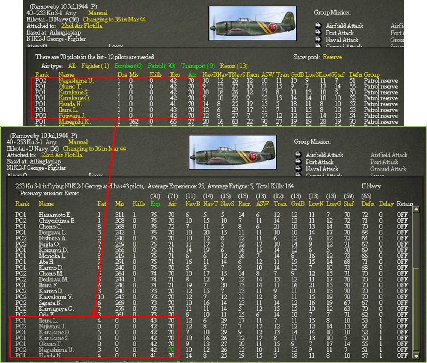Sort lower pilot list by Kills
Screen dimensions: 427x363
click(x=139, y=204)
